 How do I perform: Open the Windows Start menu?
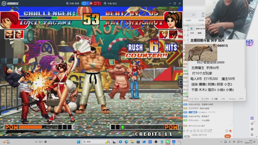(x=78, y=142)
